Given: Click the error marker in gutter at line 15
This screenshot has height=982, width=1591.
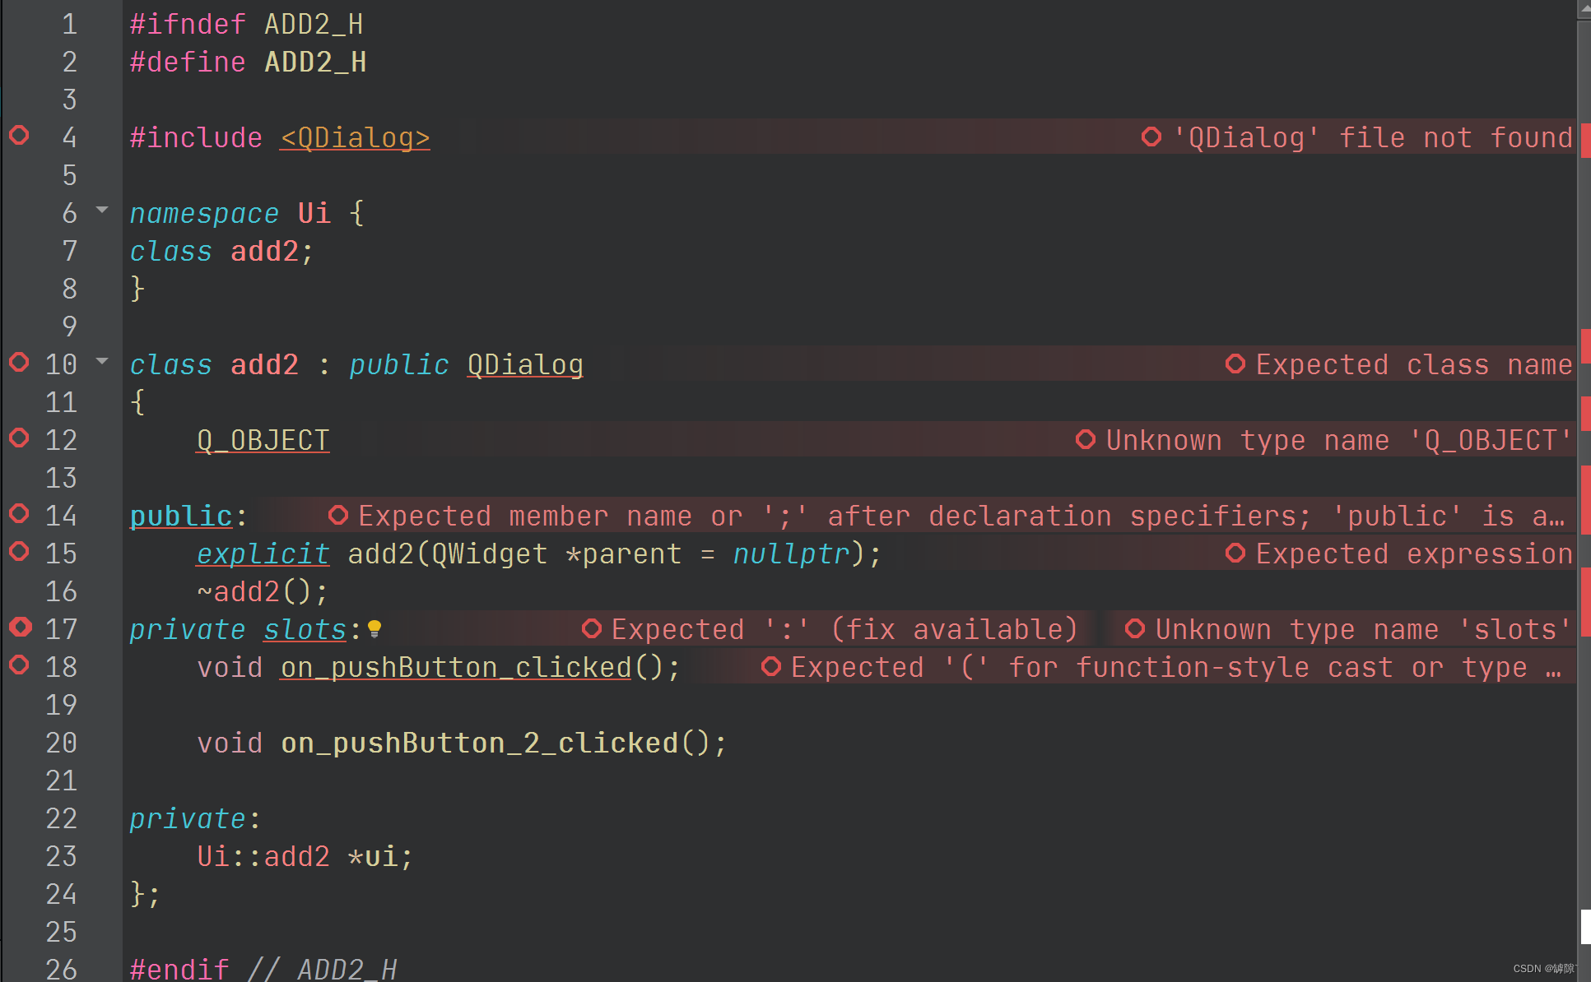Looking at the screenshot, I should [x=19, y=551].
